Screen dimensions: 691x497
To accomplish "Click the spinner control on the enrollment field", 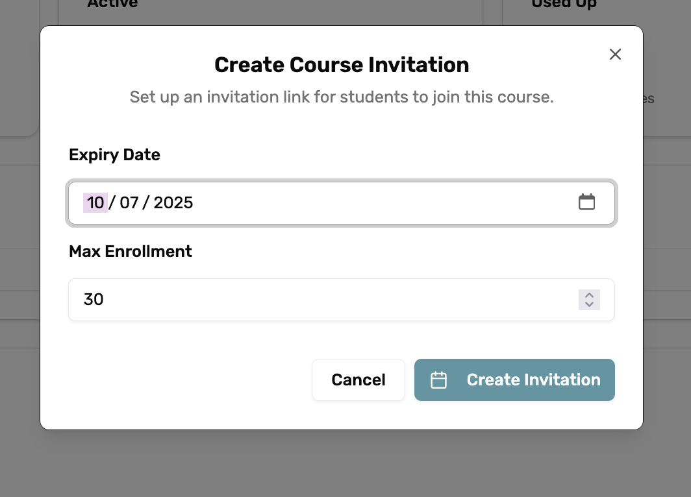I will [589, 300].
